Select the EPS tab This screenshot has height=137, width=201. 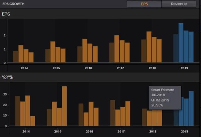pos(144,4)
